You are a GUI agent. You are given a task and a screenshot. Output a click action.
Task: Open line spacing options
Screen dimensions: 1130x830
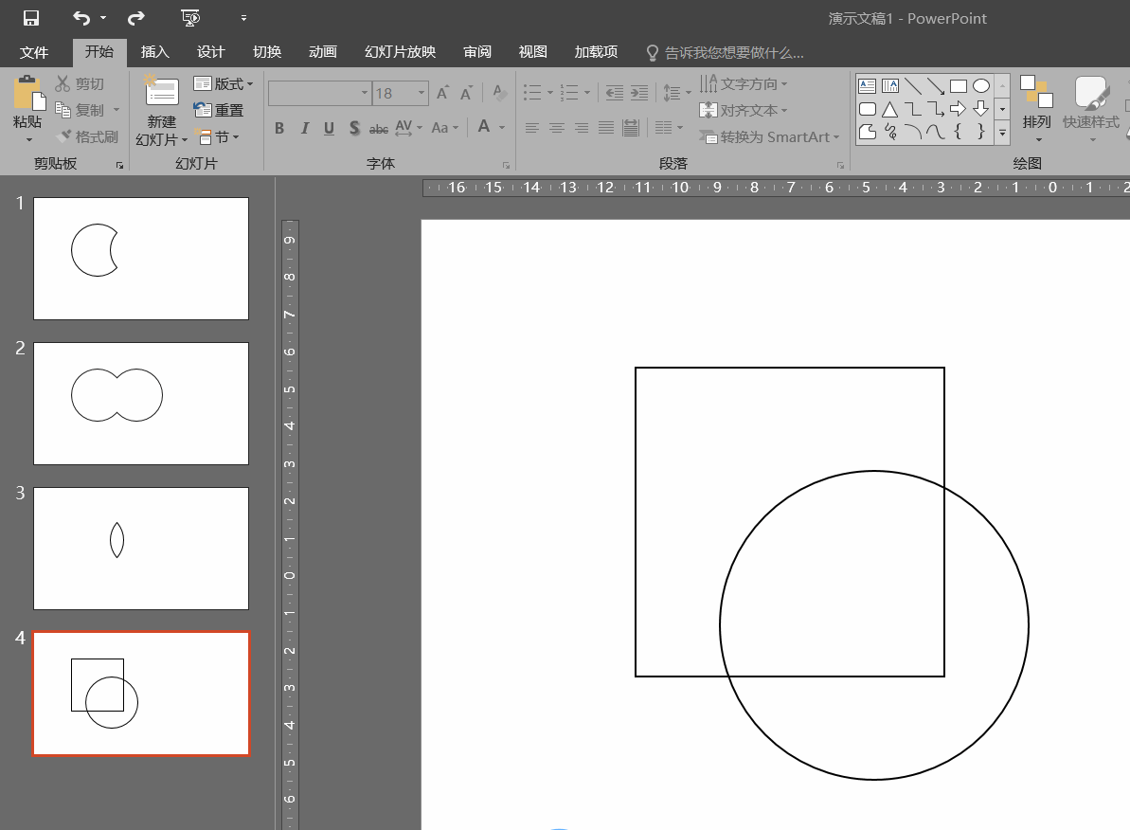click(676, 92)
